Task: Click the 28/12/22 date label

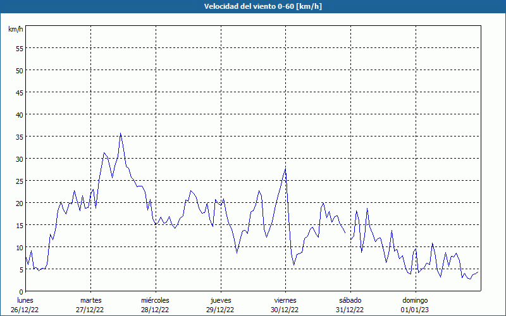Action: tap(155, 310)
